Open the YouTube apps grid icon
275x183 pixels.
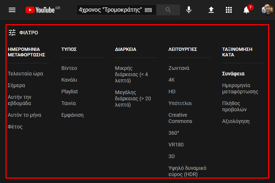[x=229, y=10]
